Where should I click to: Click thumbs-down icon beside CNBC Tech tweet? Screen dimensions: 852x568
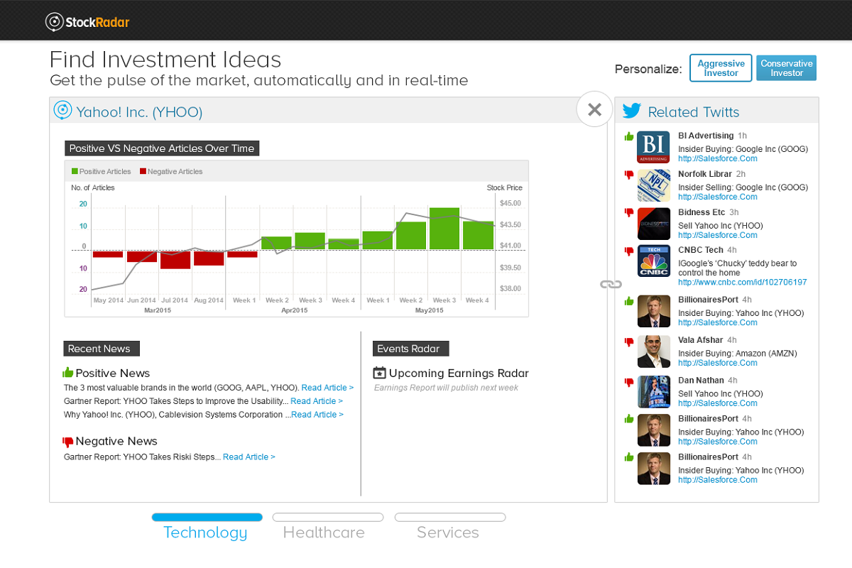pos(628,251)
